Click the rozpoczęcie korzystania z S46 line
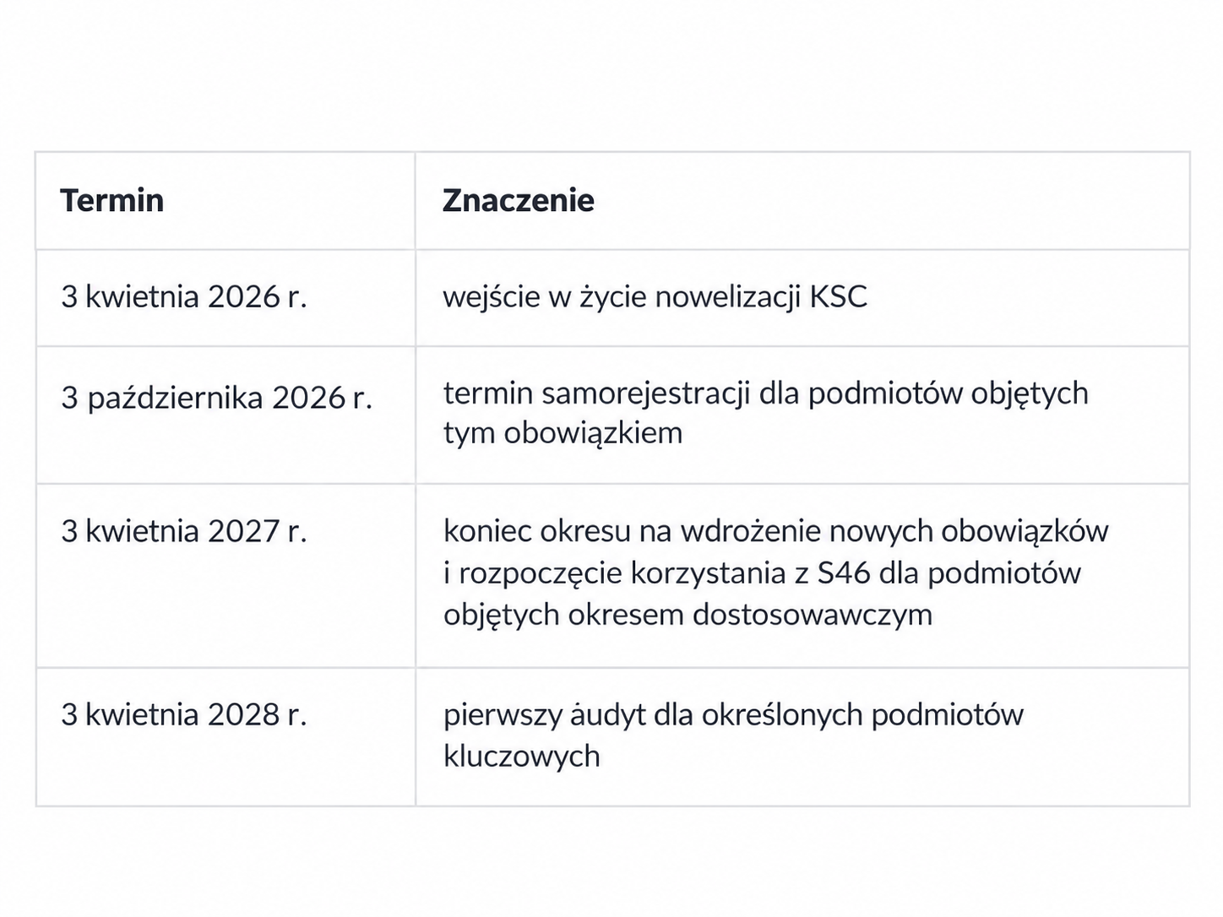This screenshot has height=917, width=1223. pos(762,573)
